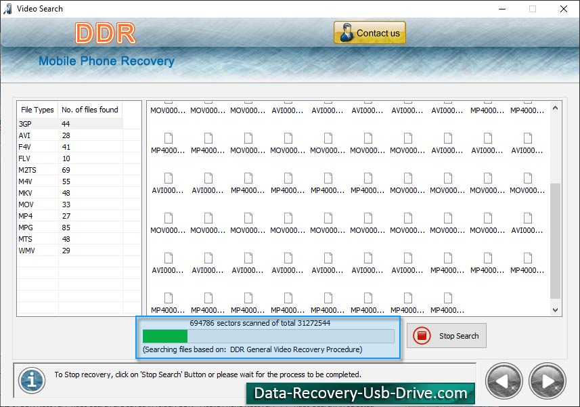580x407 pixels.
Task: Click the file list scroll up arrow
Action: pos(555,108)
